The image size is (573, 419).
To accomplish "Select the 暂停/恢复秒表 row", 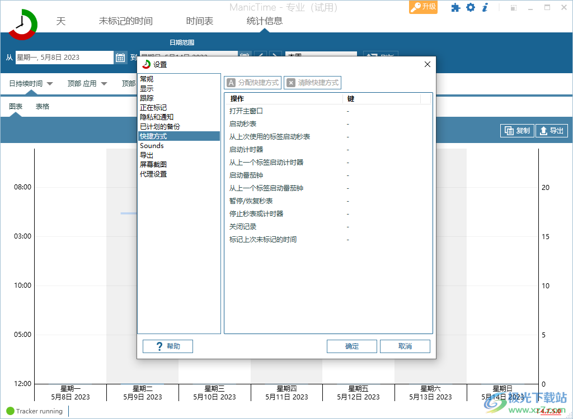I will point(328,201).
